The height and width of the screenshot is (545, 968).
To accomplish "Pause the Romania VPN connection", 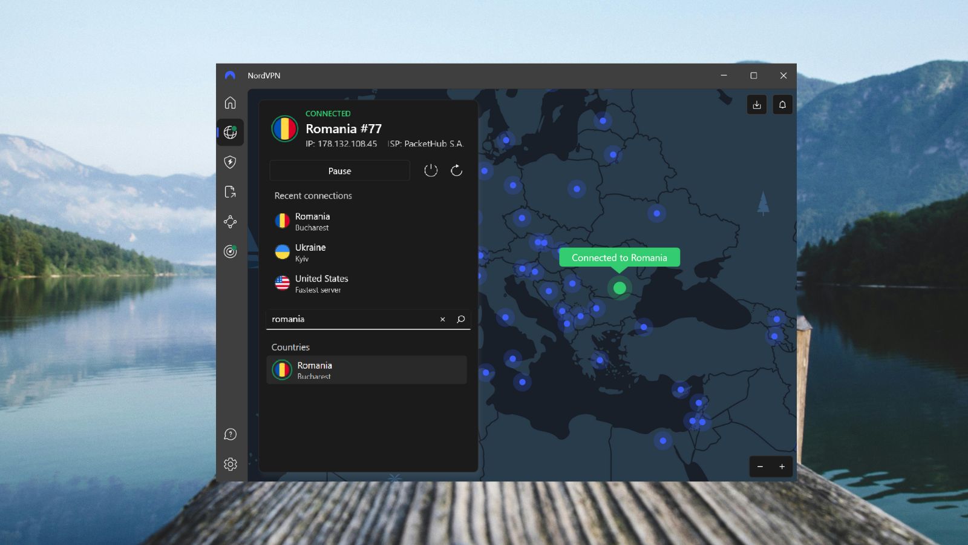I will tap(339, 171).
